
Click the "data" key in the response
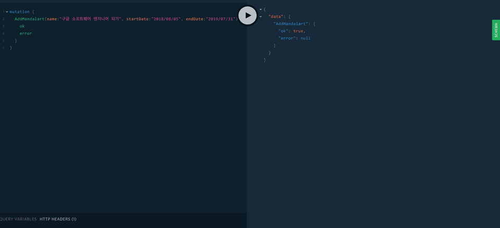[x=276, y=17]
